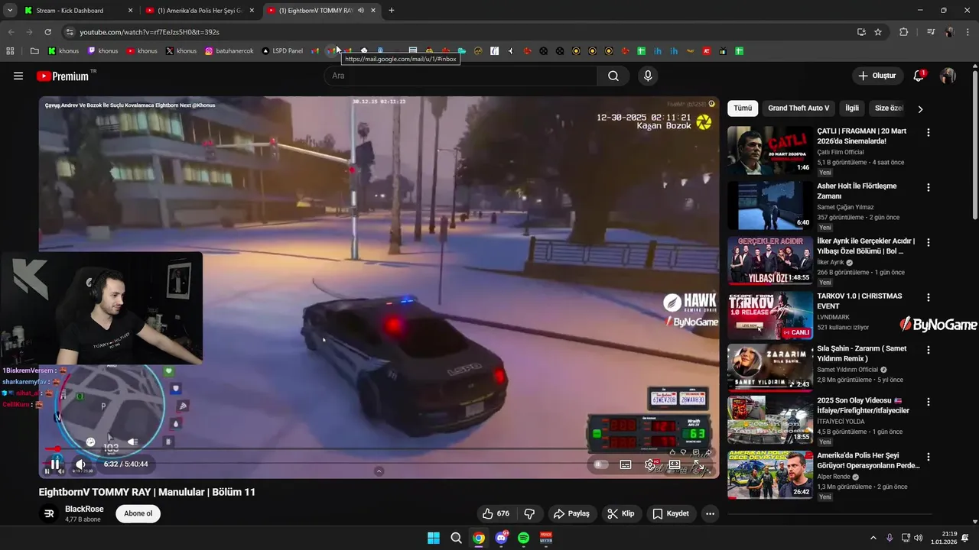The image size is (979, 550).
Task: Click the Oluştur create button
Action: (x=877, y=76)
